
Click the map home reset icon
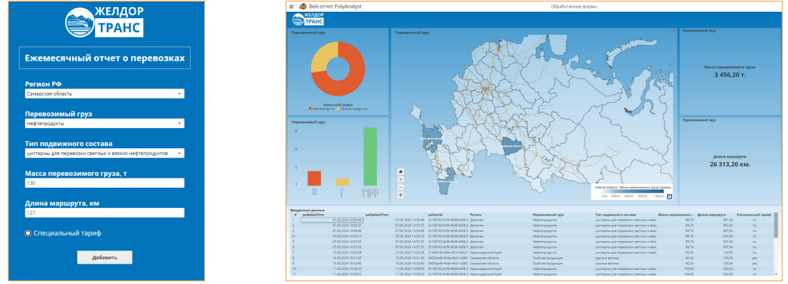tap(401, 172)
